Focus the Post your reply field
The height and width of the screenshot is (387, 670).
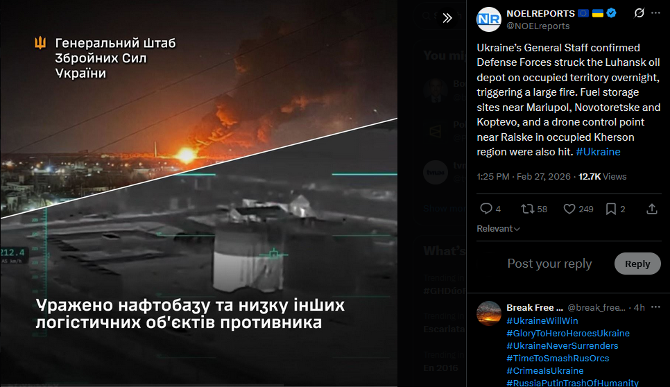pyautogui.click(x=549, y=264)
